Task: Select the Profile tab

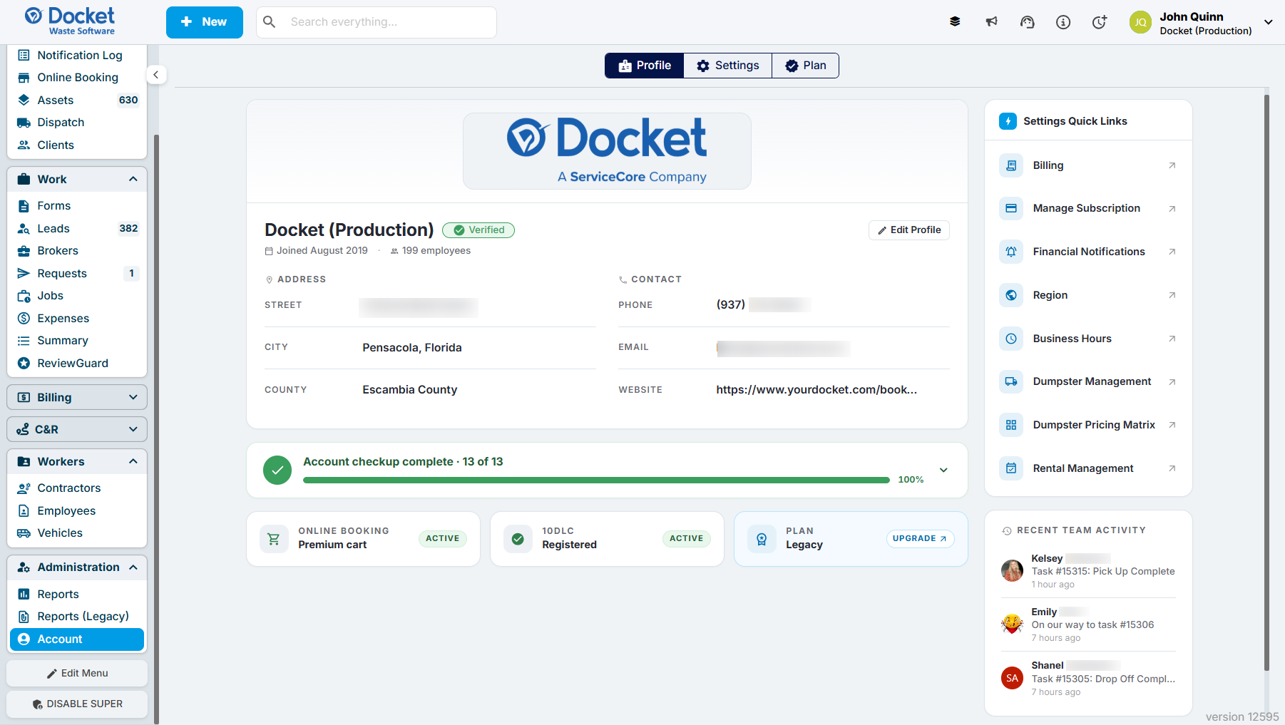Action: (645, 66)
